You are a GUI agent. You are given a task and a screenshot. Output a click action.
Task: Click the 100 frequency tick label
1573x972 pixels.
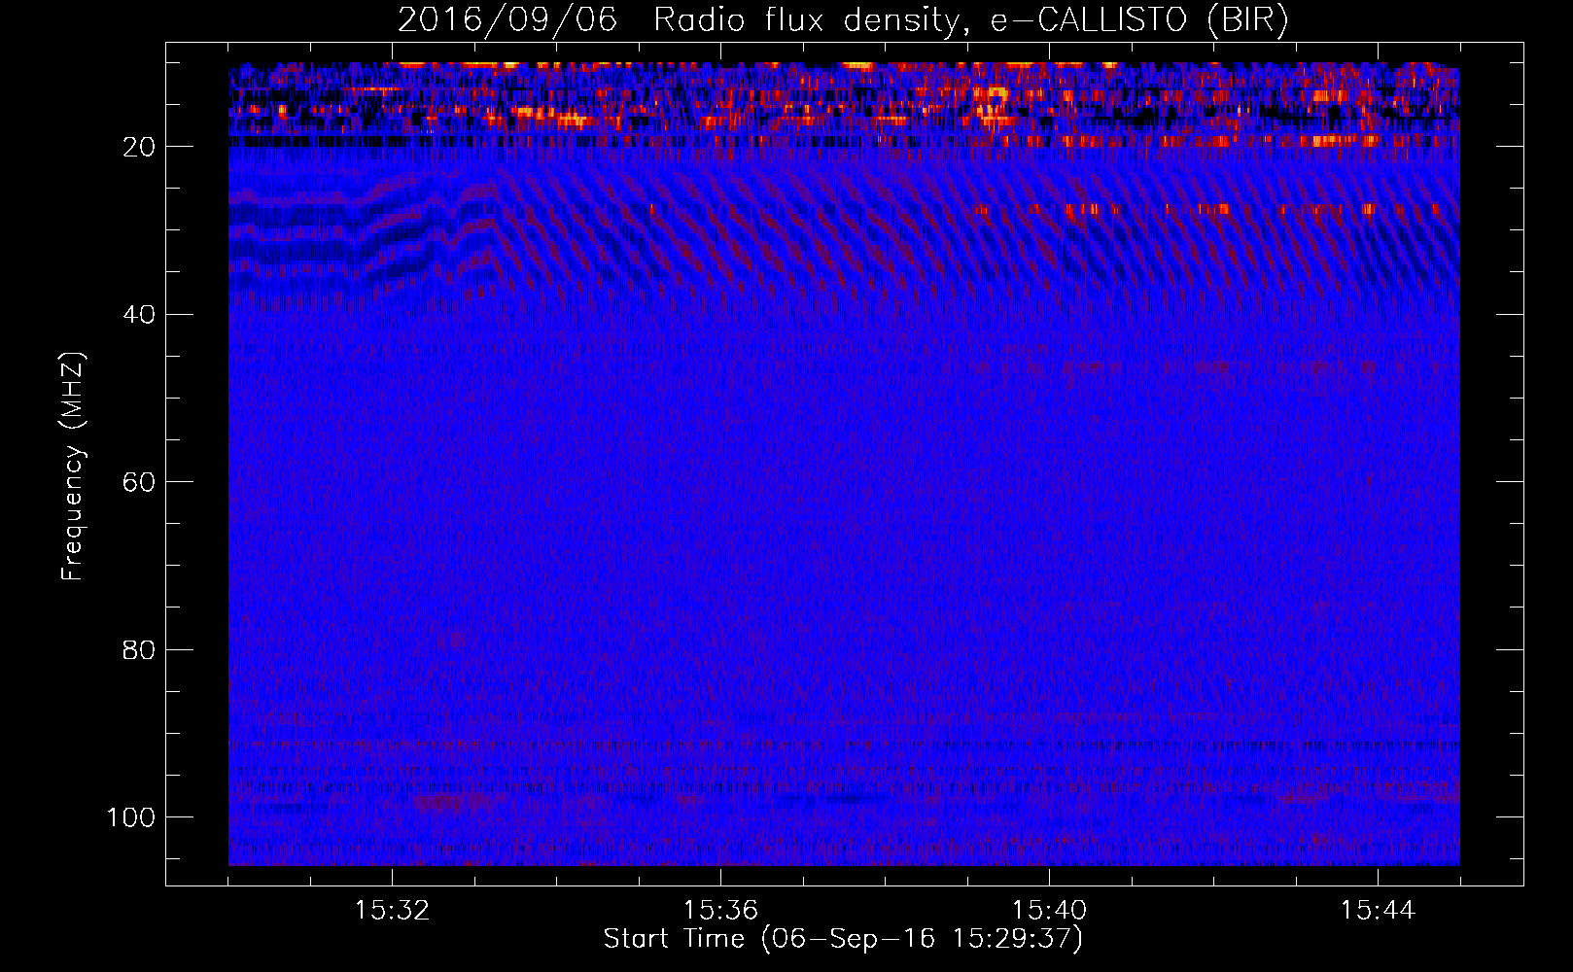[131, 817]
